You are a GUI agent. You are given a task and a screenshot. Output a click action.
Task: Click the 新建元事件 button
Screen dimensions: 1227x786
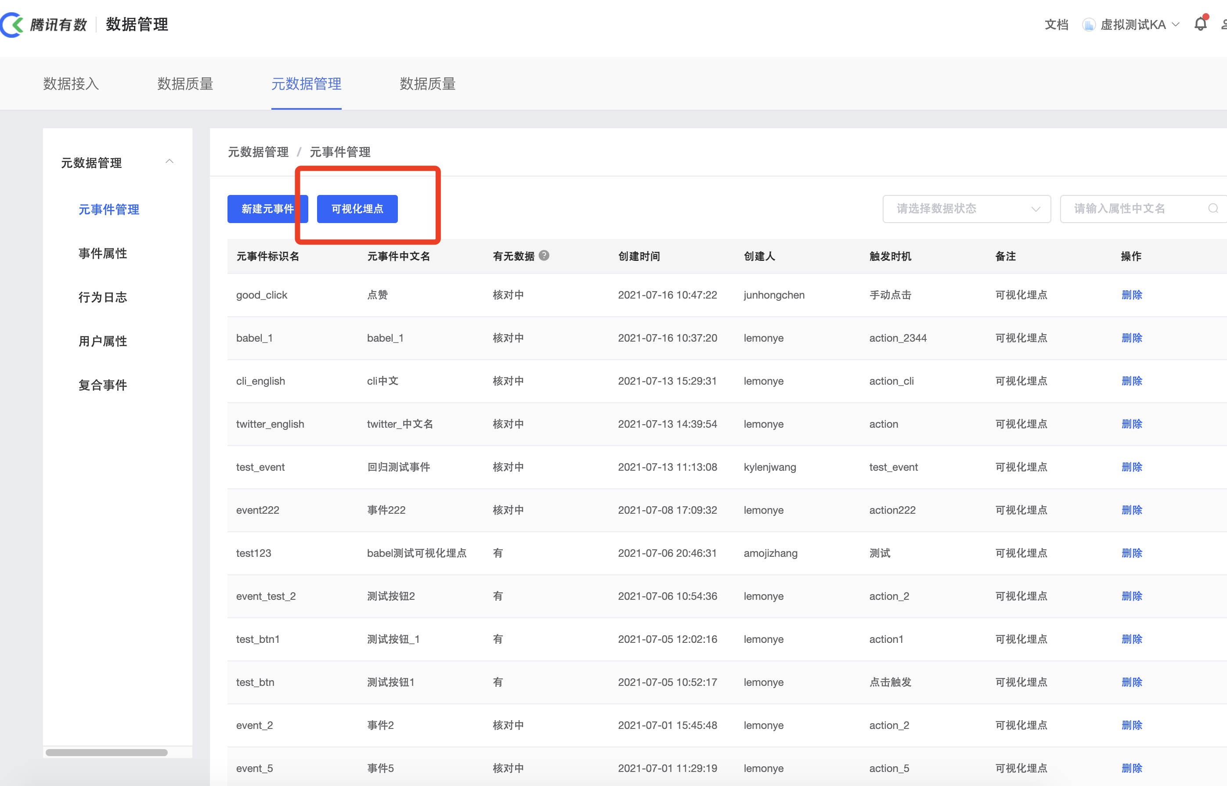click(x=267, y=209)
